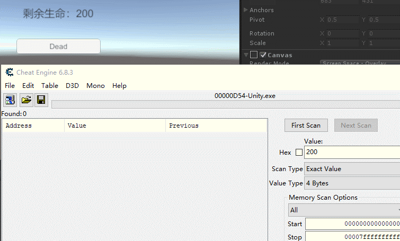Click the 剩余生命: 200 text in game view

58,14
